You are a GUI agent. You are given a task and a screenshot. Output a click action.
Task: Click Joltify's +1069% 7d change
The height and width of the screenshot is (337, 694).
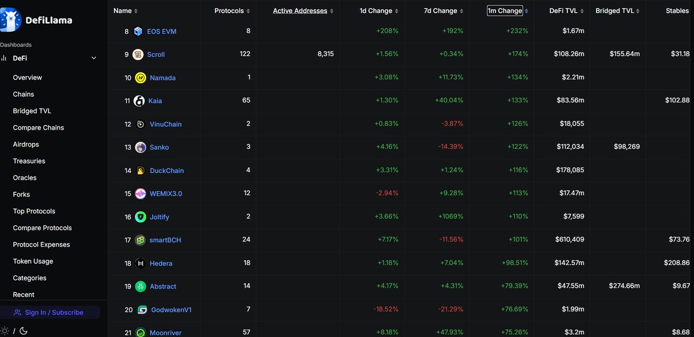(x=450, y=217)
